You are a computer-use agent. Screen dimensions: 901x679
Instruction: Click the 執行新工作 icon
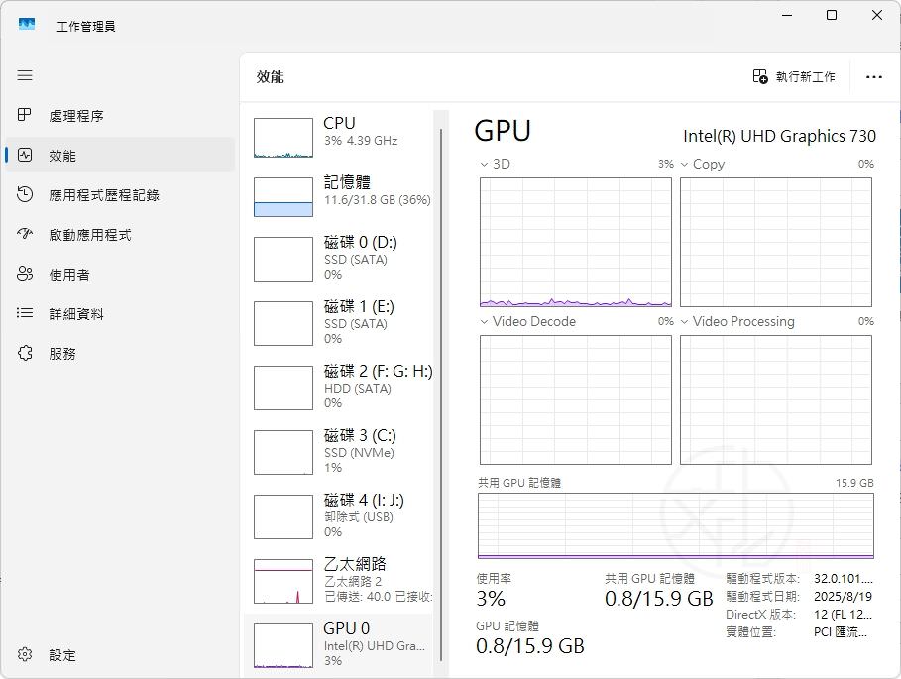[760, 76]
